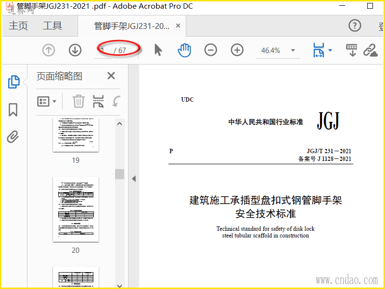
Task: Click the 安全技术标准 subtitle line
Action: coord(266,213)
